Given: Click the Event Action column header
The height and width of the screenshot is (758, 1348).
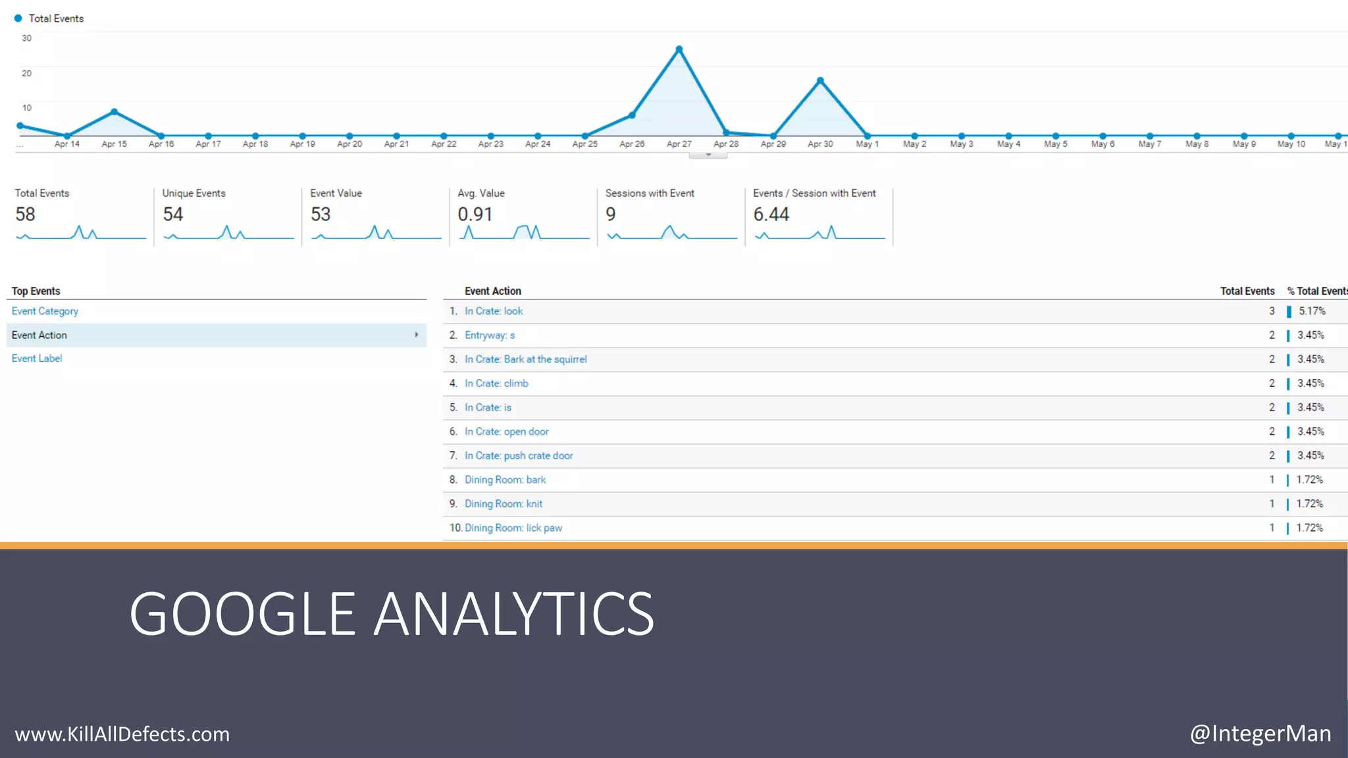Looking at the screenshot, I should click(493, 291).
